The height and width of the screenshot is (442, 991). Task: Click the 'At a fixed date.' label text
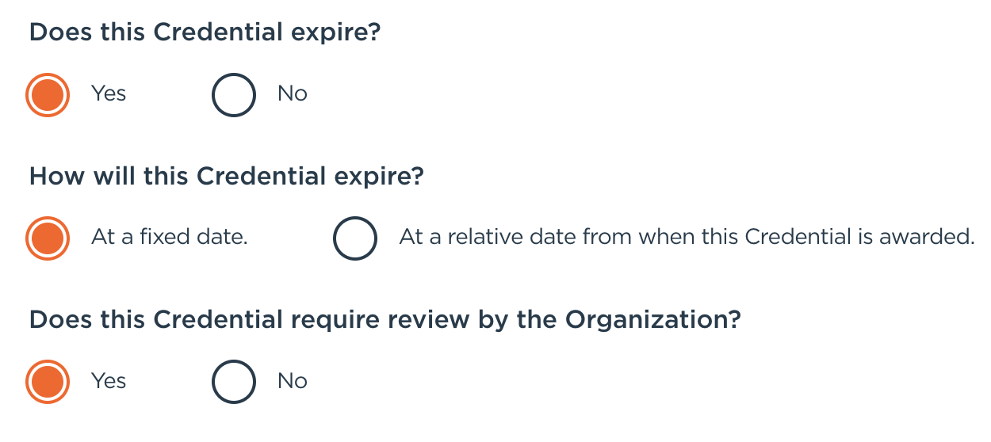coord(170,238)
